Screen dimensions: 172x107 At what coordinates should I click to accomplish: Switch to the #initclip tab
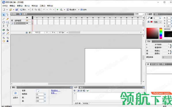click(x=86, y=103)
